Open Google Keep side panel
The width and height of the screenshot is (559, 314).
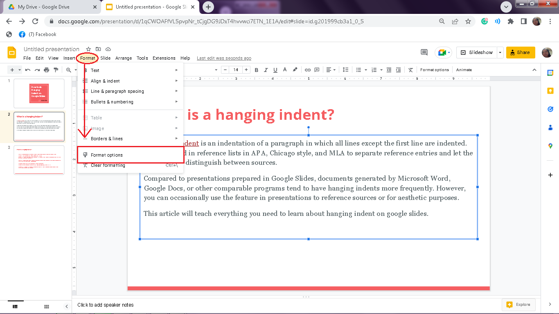550,91
